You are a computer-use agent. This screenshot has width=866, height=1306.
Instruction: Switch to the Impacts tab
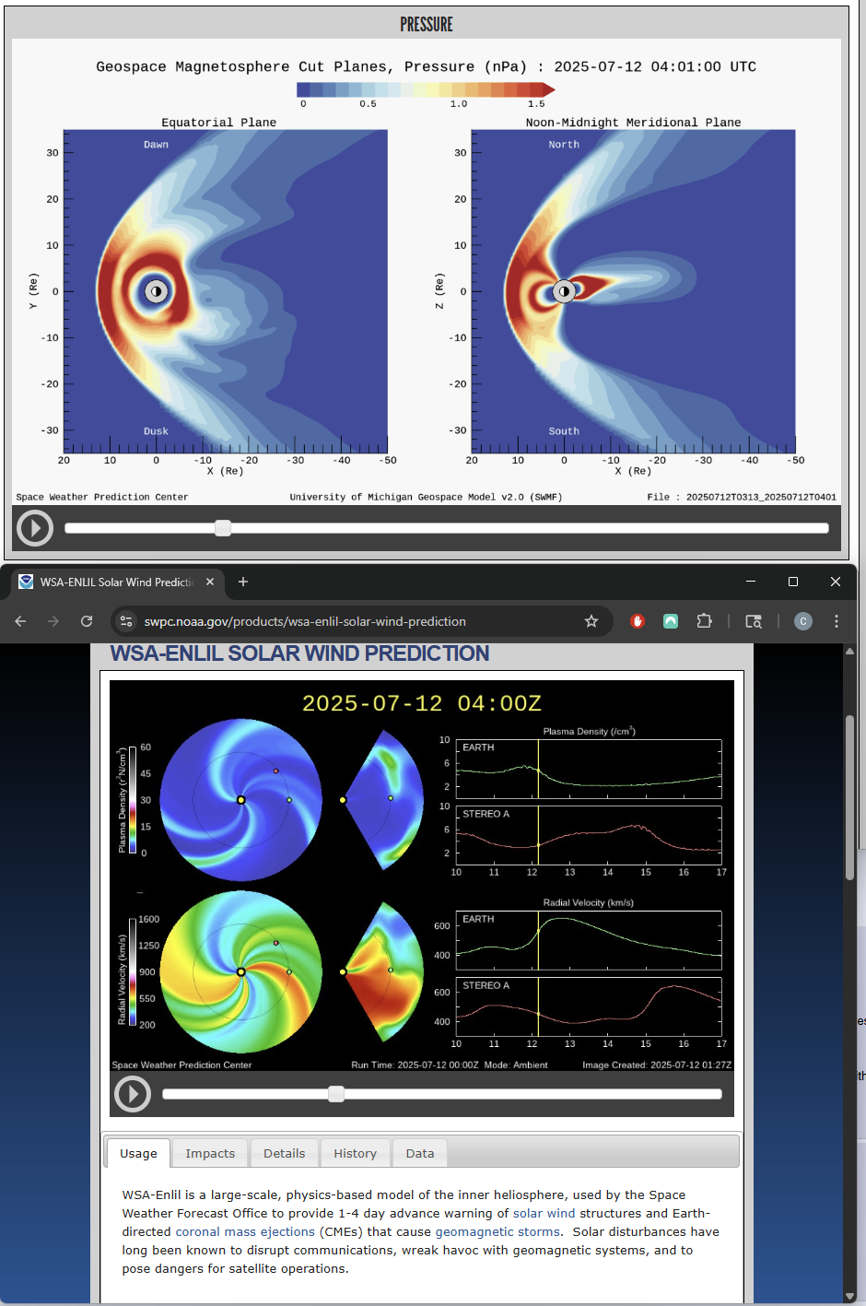210,1153
